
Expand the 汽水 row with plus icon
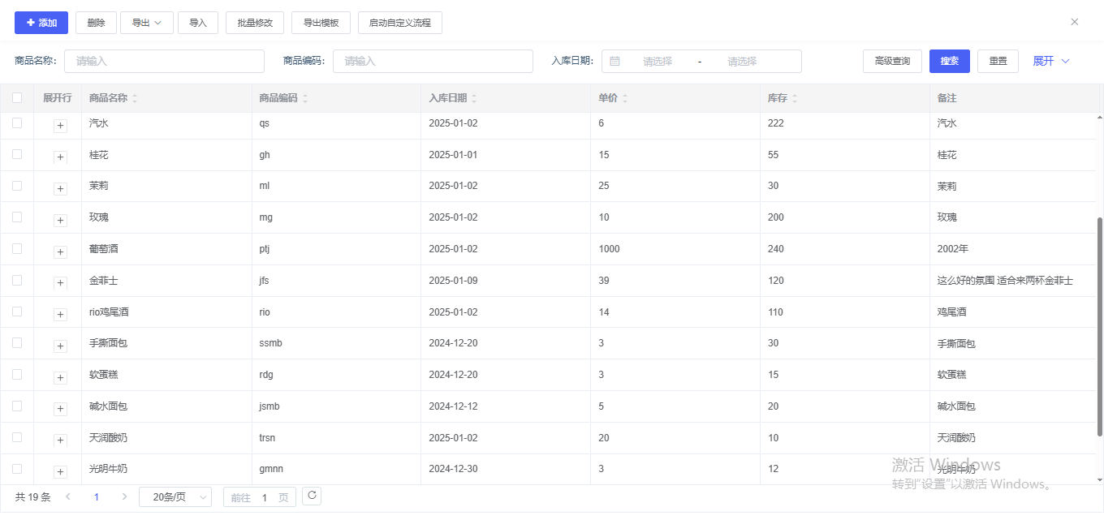(x=60, y=126)
